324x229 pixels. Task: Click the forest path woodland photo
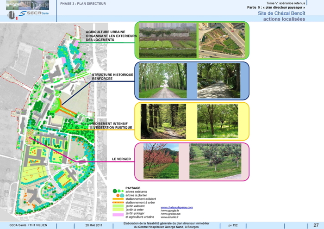163,121
